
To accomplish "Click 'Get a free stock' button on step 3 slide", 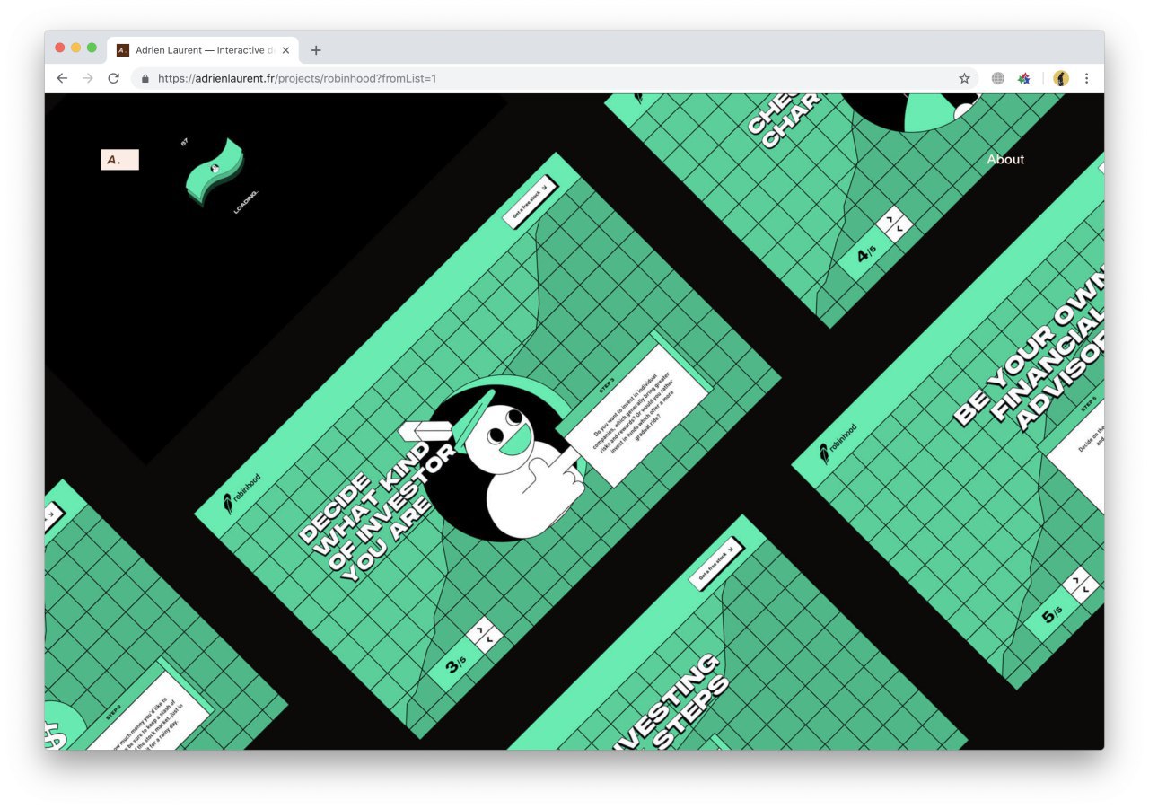I will [530, 201].
